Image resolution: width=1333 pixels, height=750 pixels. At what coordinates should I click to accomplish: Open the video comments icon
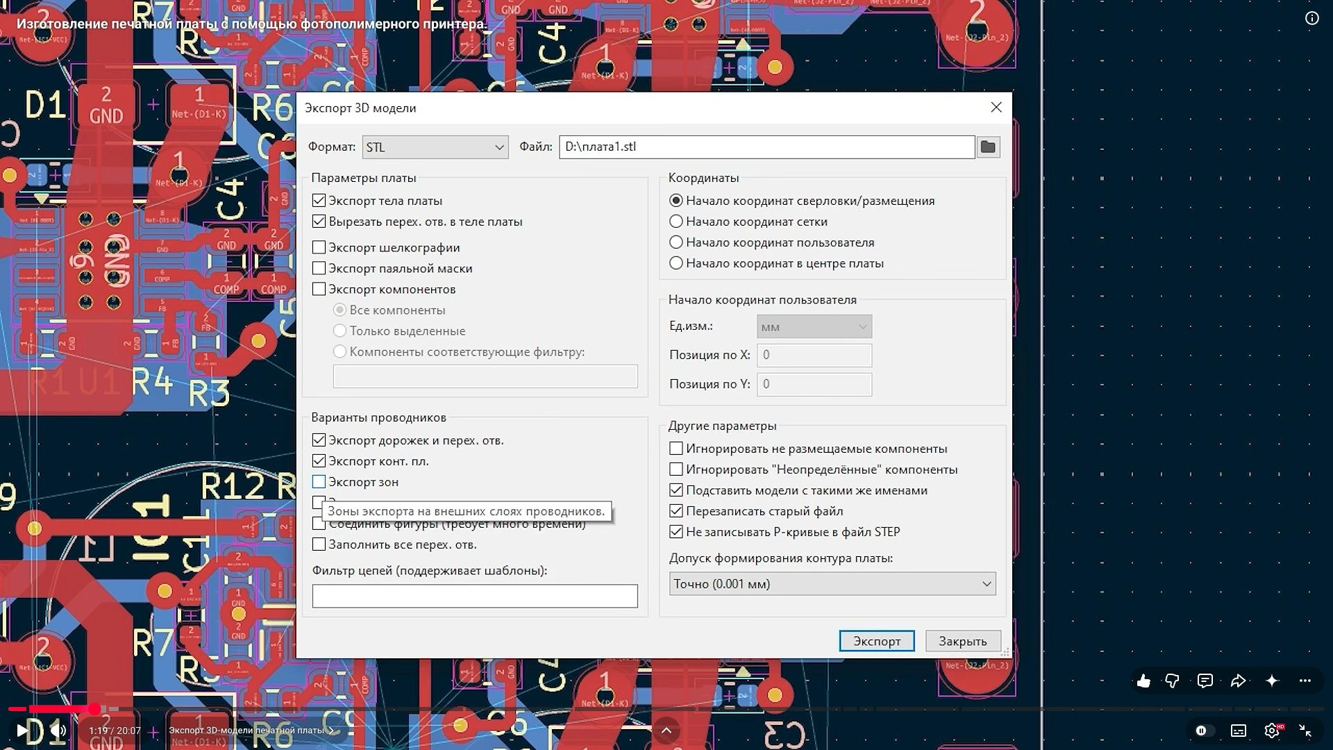1205,681
